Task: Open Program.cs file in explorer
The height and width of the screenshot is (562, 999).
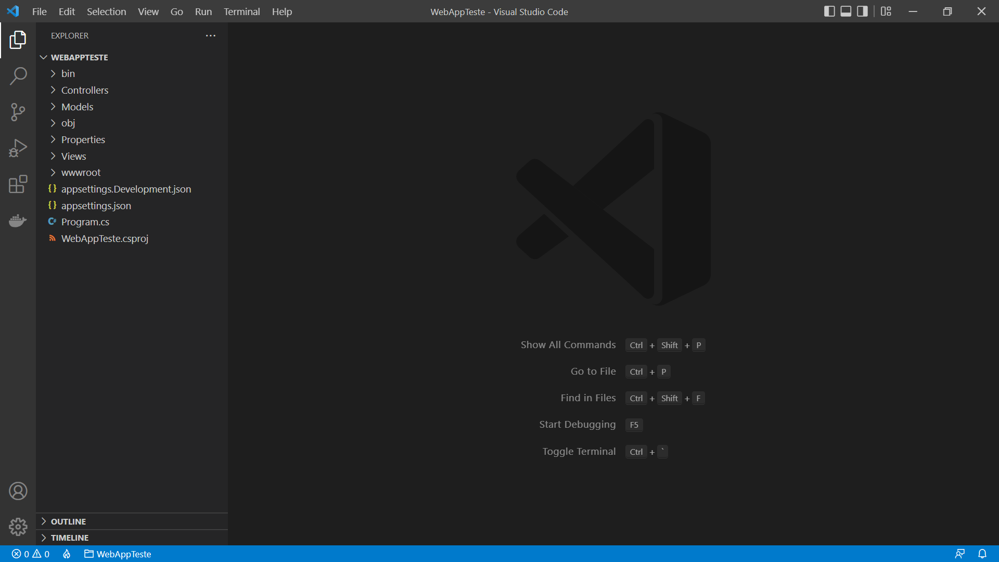Action: tap(85, 222)
